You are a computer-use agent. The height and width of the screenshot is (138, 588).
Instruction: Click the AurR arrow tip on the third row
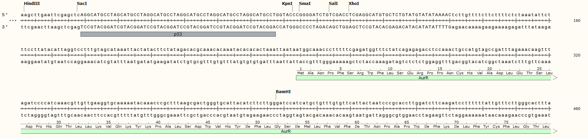pyautogui.click(x=555, y=131)
